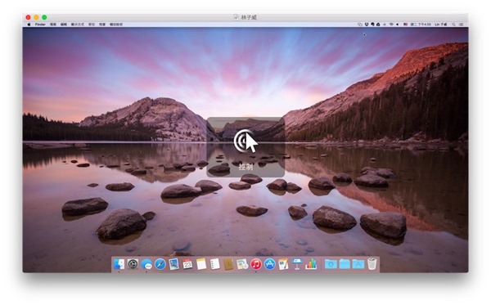Open Finder from the dock
This screenshot has height=305, width=491.
[x=119, y=265]
